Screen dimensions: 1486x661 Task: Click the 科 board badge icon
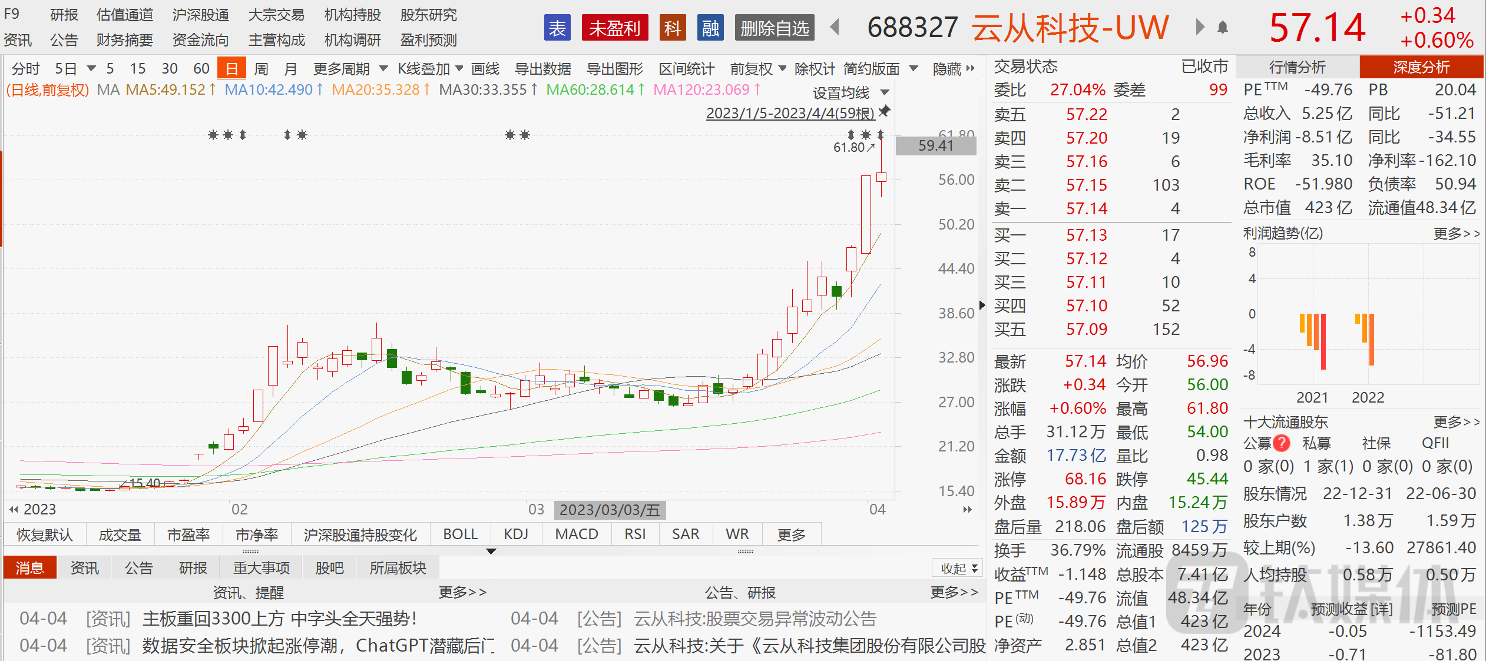[672, 28]
